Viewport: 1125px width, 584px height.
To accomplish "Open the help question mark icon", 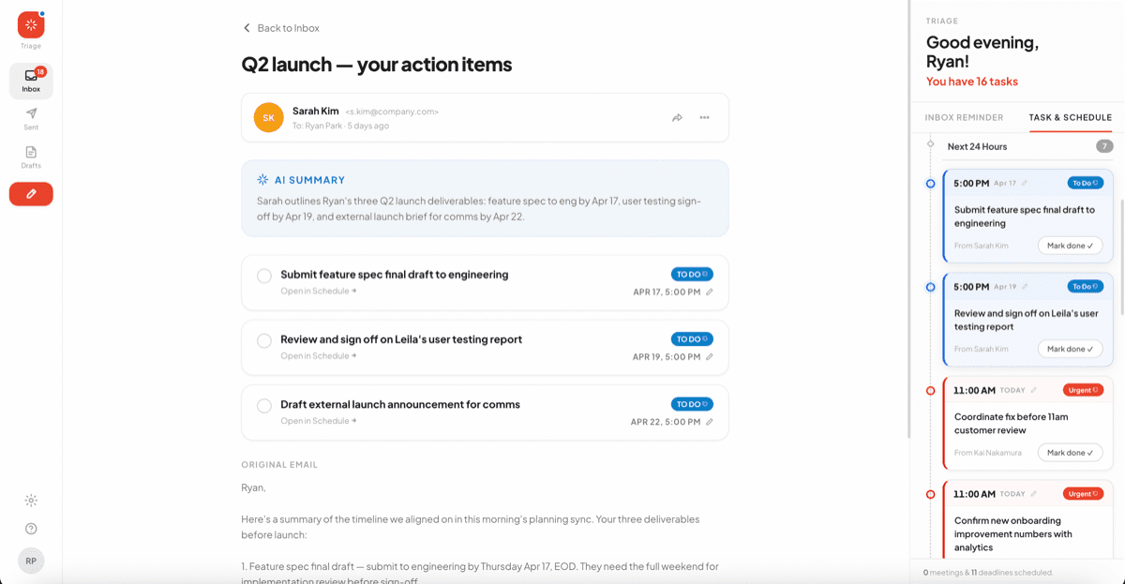I will (31, 529).
